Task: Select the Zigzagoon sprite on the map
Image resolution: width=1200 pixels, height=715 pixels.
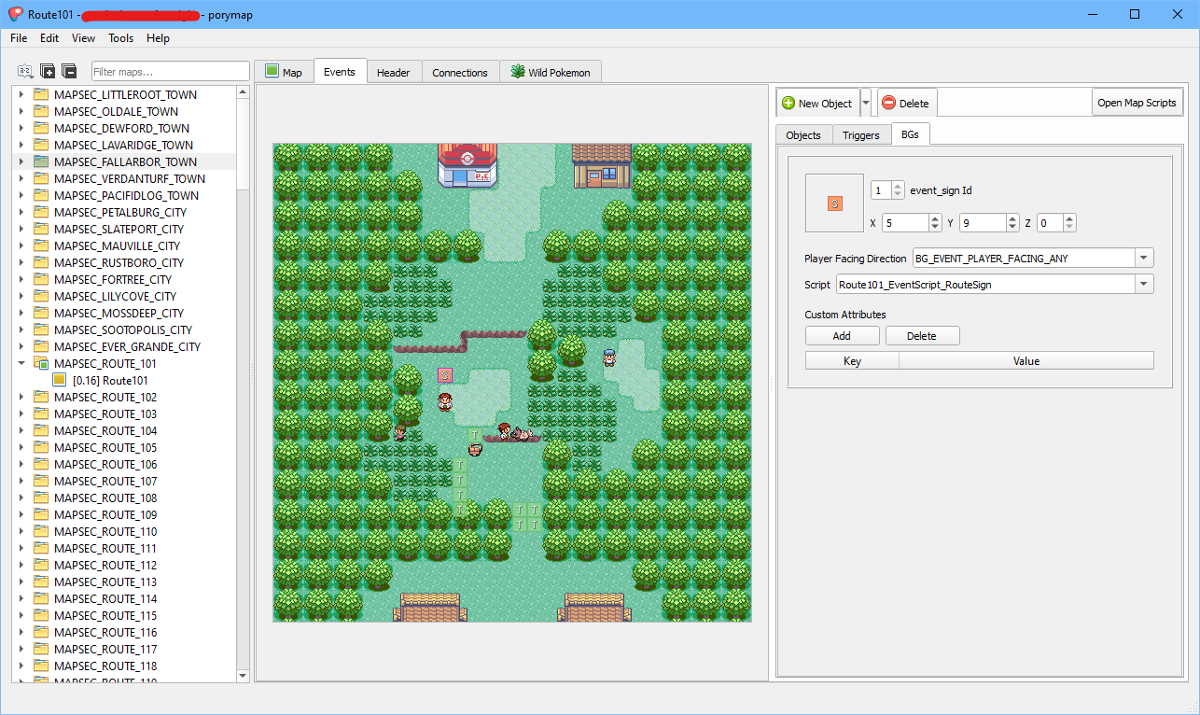Action: 522,432
